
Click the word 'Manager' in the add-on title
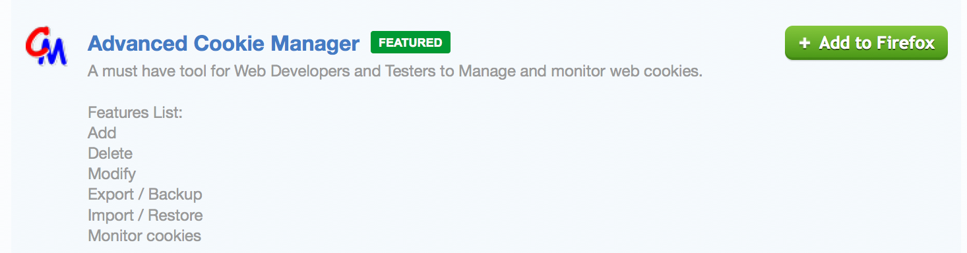(x=315, y=43)
